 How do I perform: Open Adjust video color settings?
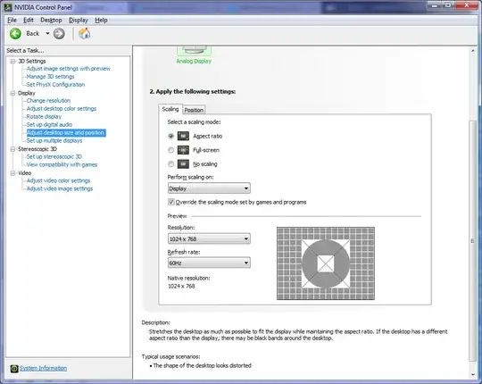click(58, 180)
